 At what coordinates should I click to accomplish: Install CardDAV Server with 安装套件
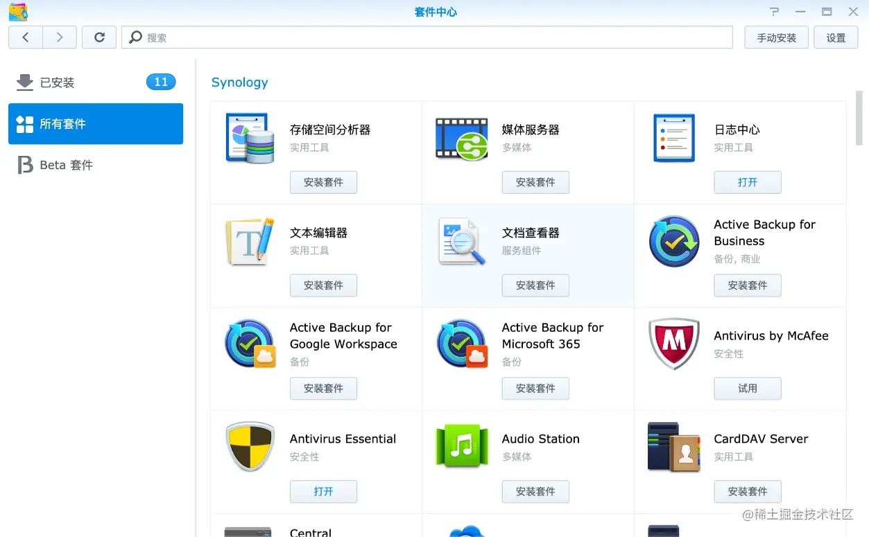click(x=748, y=491)
